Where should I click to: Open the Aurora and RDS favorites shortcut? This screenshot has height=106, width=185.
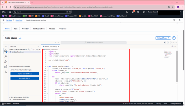click(x=71, y=16)
